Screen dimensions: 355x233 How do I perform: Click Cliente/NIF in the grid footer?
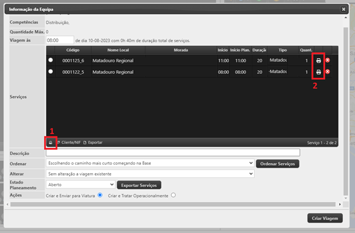coord(69,143)
